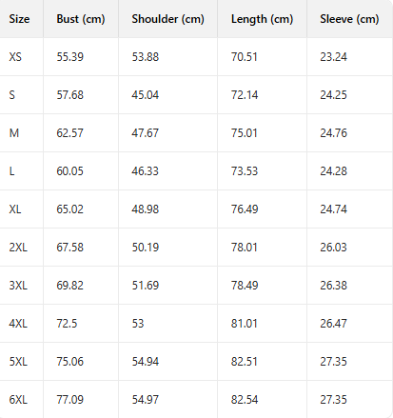
Task: Click the Size column header
Action: tap(19, 19)
